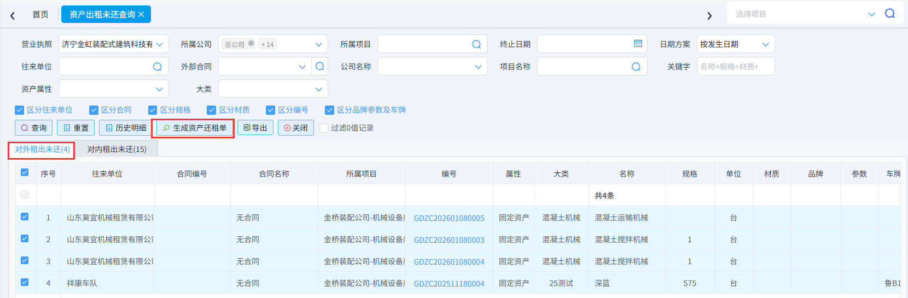Toggle select-all checkbox in table header

coord(25,173)
